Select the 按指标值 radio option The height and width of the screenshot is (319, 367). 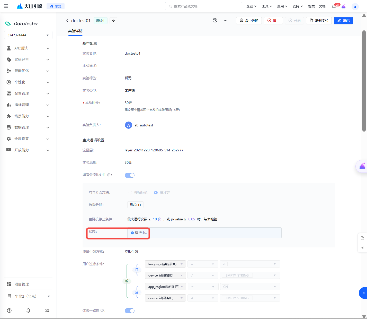[130, 193]
